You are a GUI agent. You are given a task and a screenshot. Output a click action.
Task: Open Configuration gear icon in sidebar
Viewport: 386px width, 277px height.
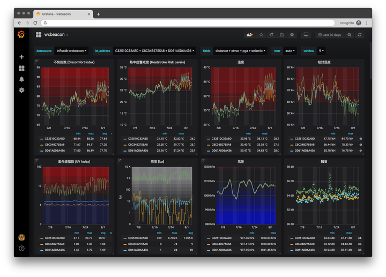click(x=21, y=90)
